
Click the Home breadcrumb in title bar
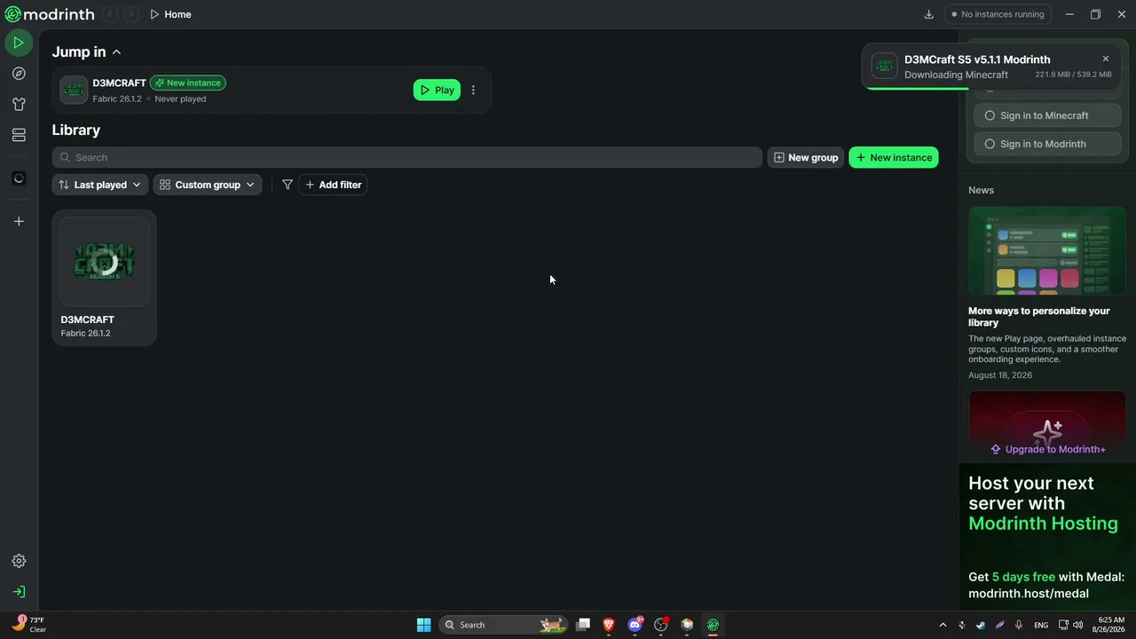170,14
